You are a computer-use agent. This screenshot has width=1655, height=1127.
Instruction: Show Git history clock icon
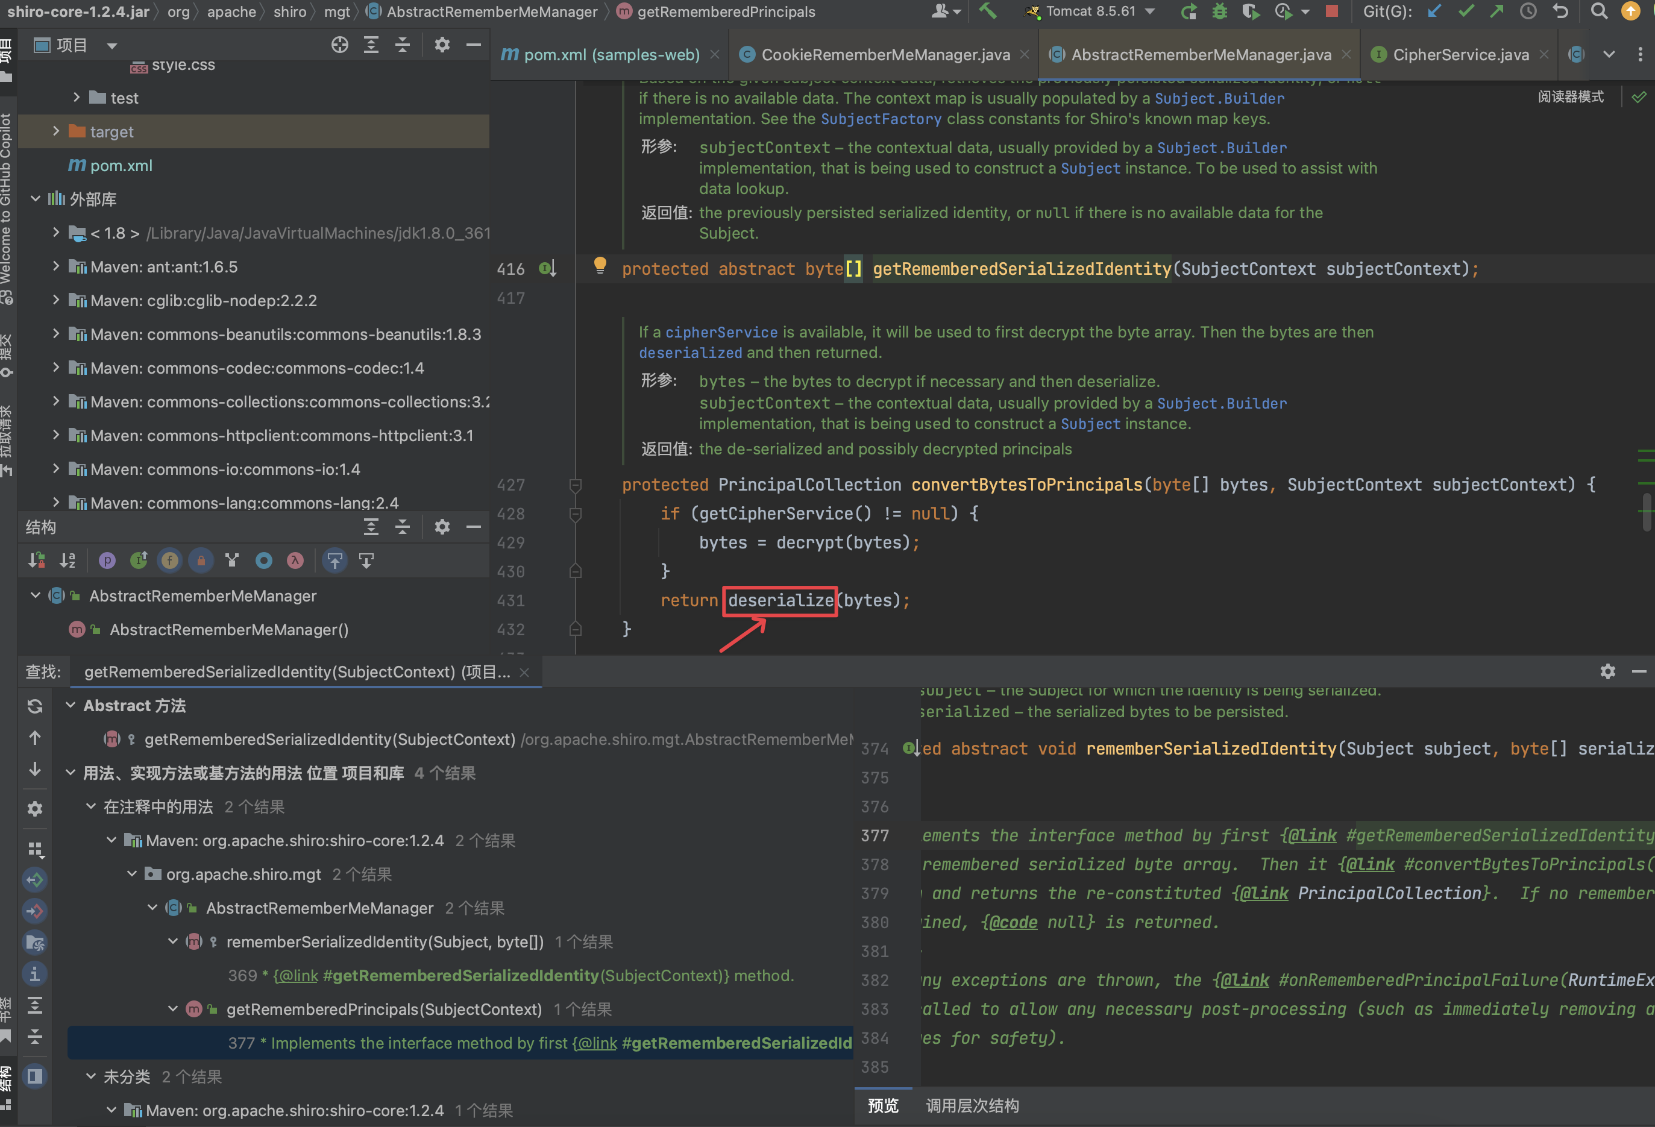tap(1528, 11)
